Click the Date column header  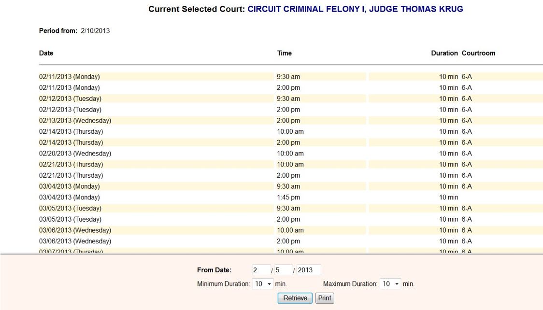point(46,53)
